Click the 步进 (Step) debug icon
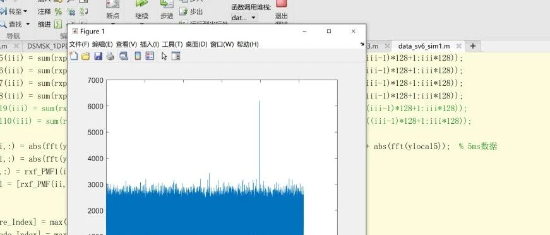 pyautogui.click(x=167, y=4)
